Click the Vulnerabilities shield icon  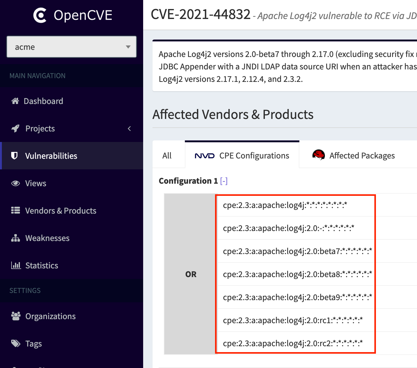tap(14, 156)
